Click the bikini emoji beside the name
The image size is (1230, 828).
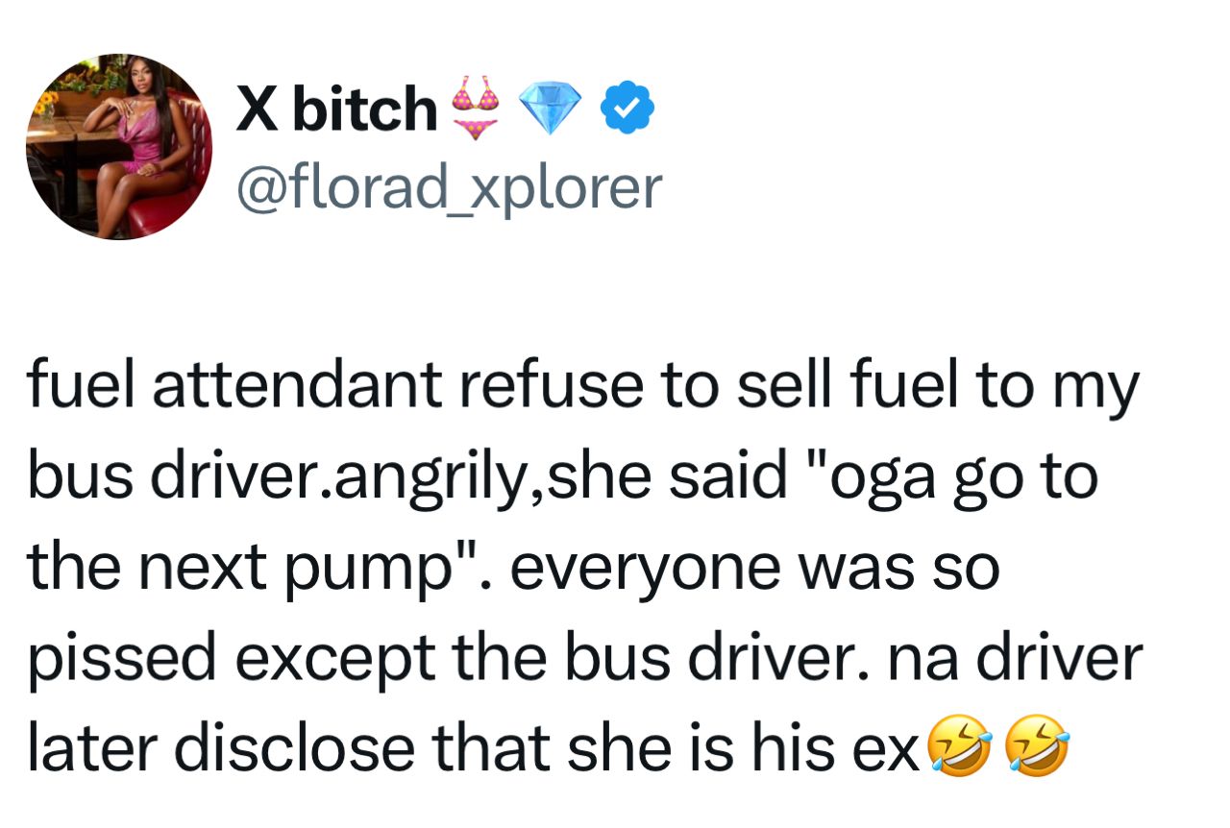[477, 108]
